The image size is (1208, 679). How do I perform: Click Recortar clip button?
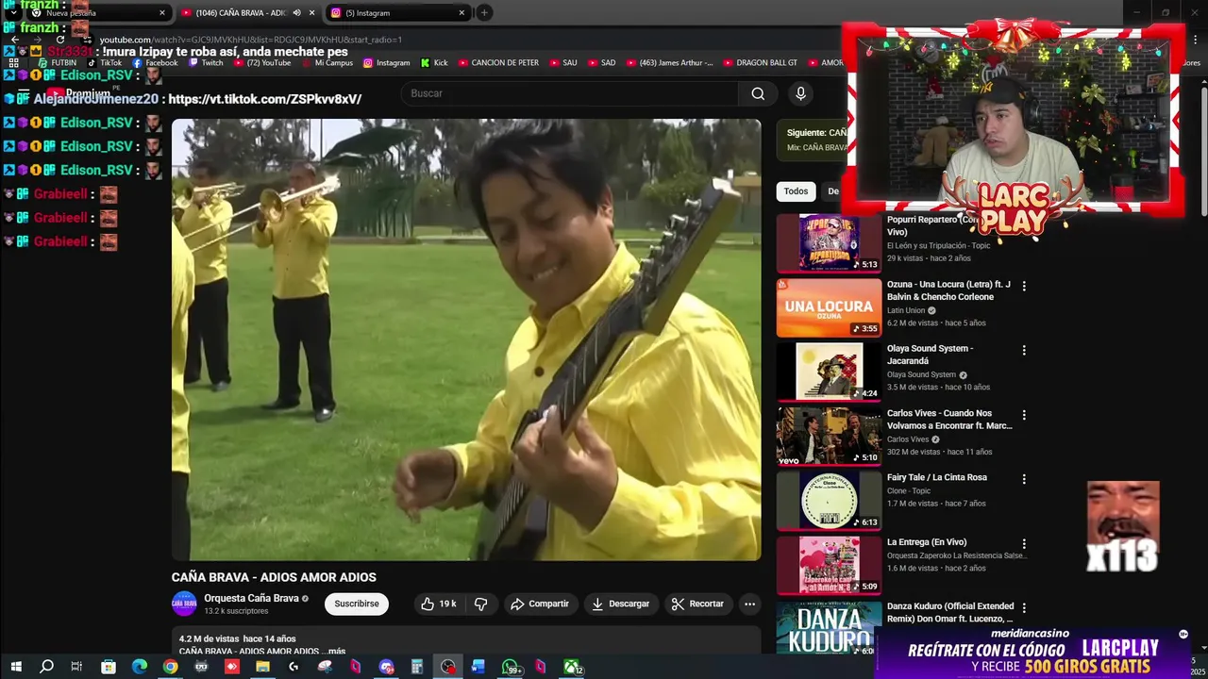(697, 604)
